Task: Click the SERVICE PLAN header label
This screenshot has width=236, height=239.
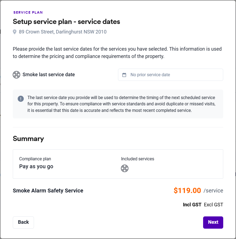Action: (28, 13)
